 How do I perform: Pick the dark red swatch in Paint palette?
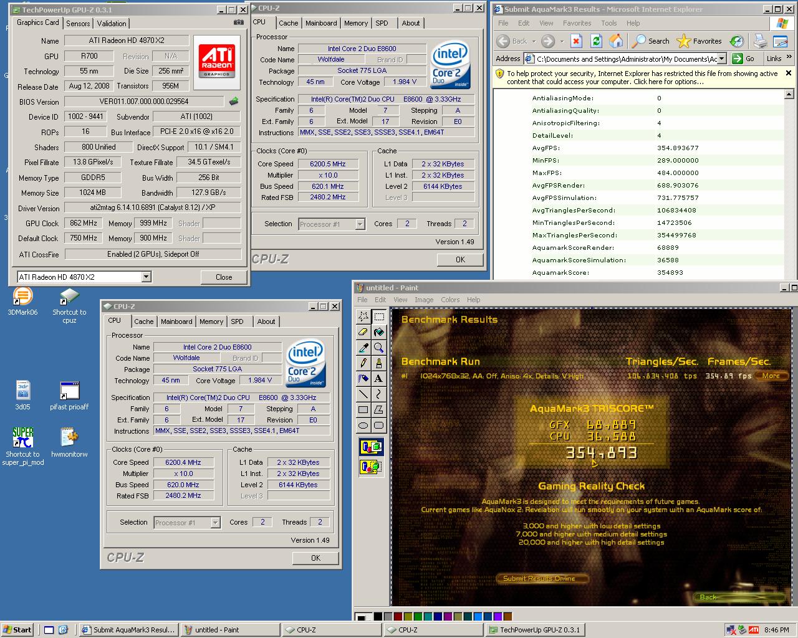pos(398,616)
